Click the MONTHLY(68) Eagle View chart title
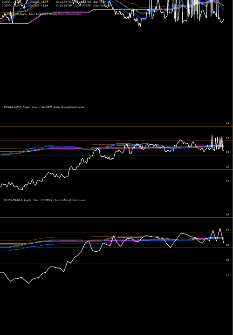 click(45, 200)
